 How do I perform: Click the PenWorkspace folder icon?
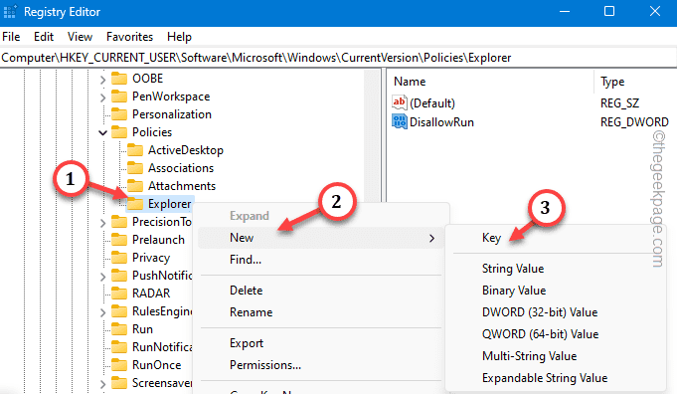(119, 97)
